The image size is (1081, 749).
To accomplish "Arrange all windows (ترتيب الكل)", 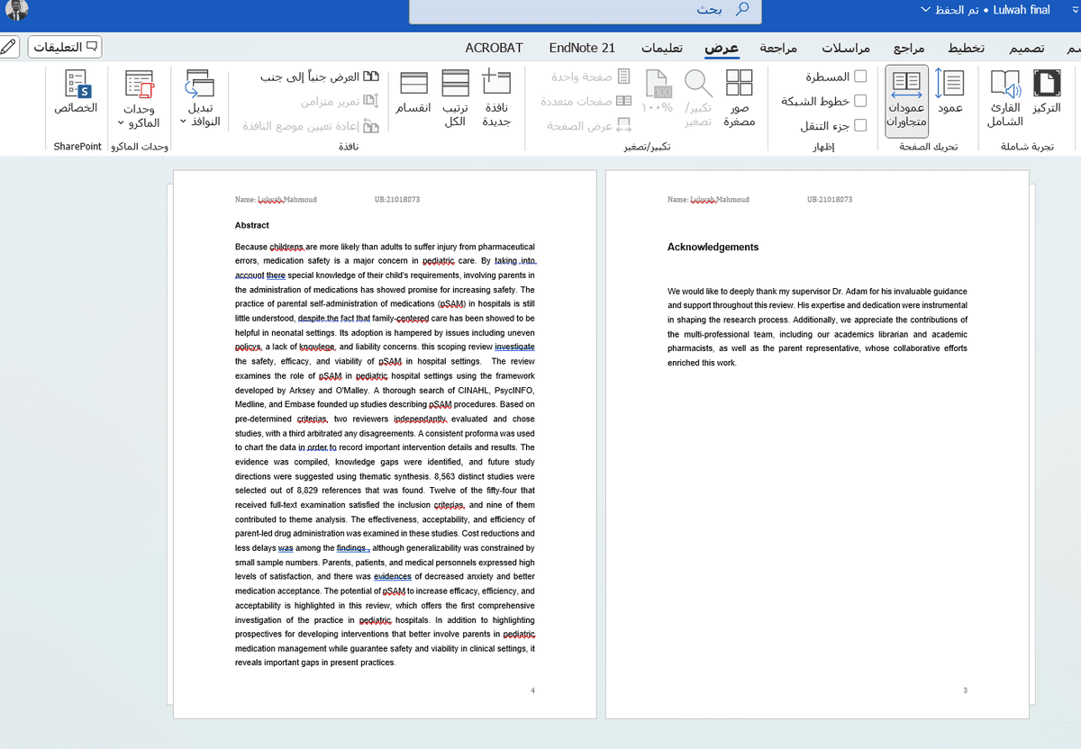I will [x=455, y=97].
